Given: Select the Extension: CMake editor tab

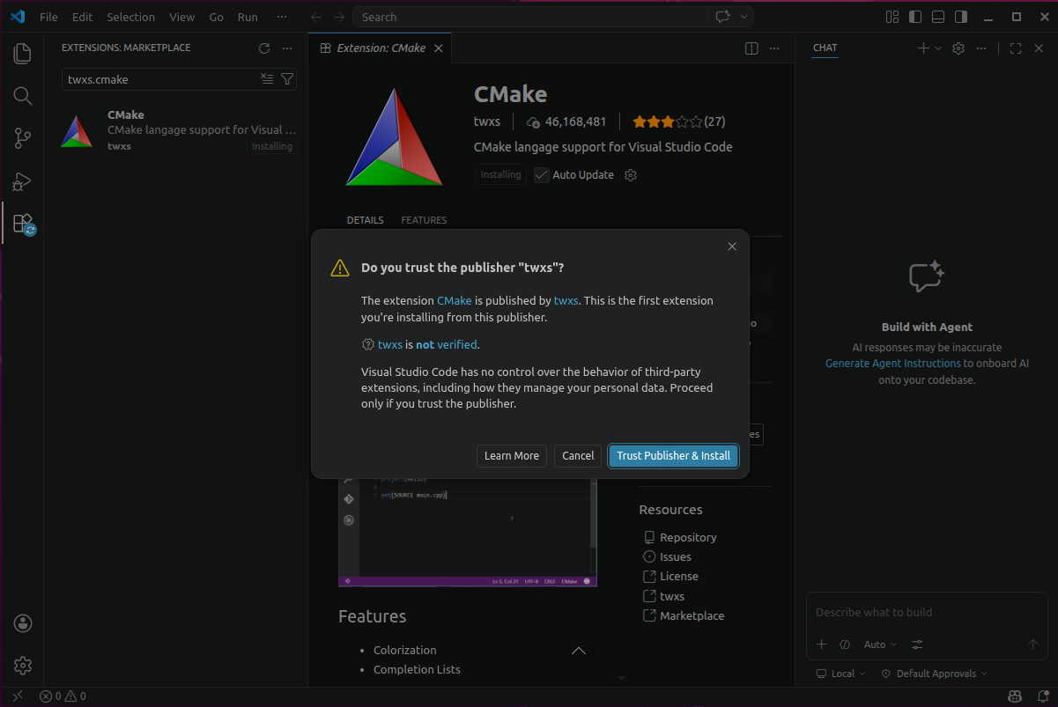Looking at the screenshot, I should point(380,48).
